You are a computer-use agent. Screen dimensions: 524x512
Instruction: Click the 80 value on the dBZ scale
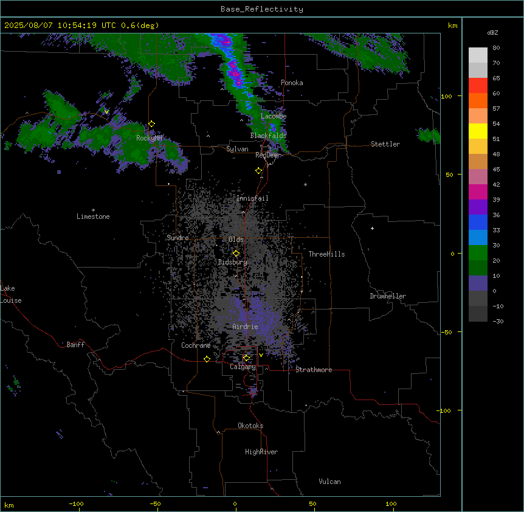point(496,48)
